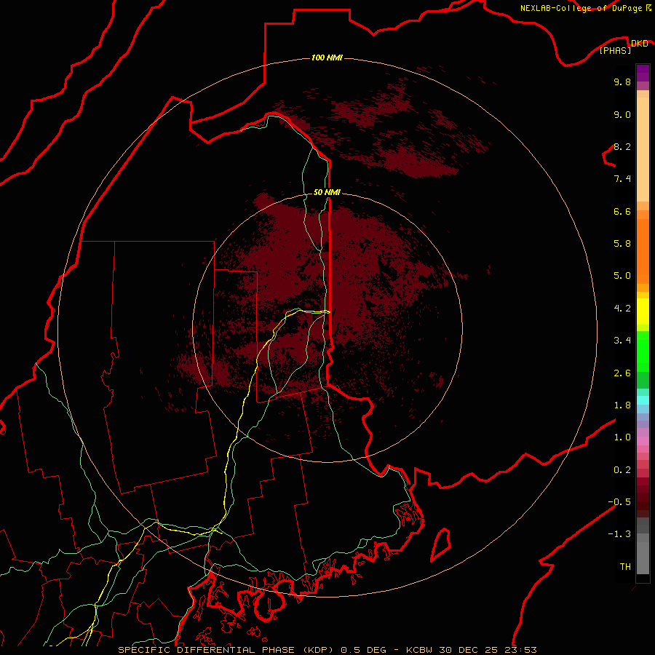Click the small red island outline offshore

point(440,544)
